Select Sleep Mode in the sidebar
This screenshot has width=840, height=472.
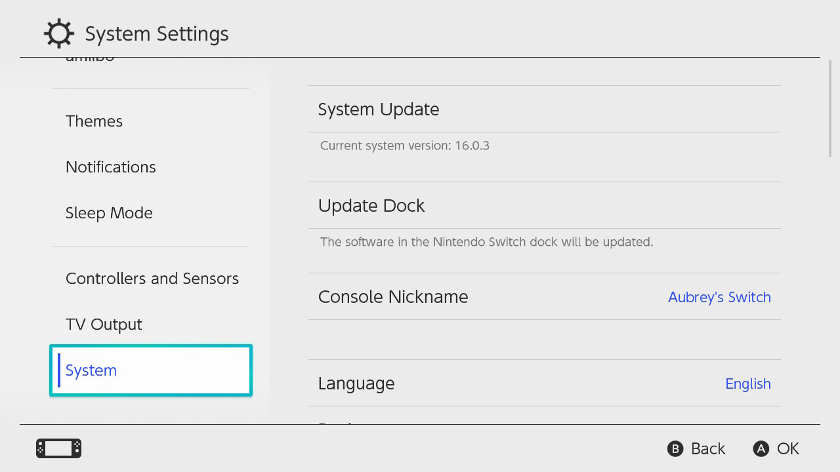109,213
